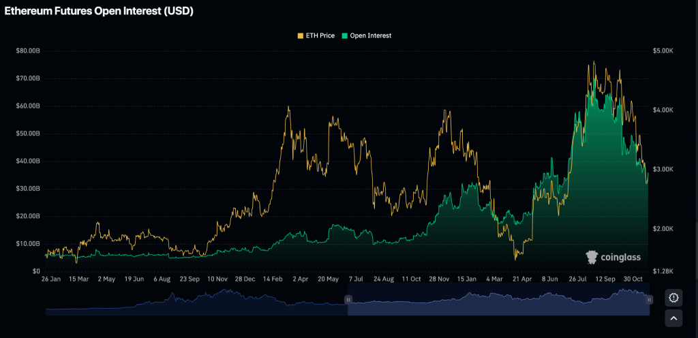Toggle the ETH Price series label
Screen dimensions: 698x338
coord(320,35)
